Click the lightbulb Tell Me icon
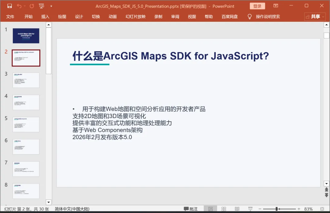330x213 pixels. pos(250,17)
